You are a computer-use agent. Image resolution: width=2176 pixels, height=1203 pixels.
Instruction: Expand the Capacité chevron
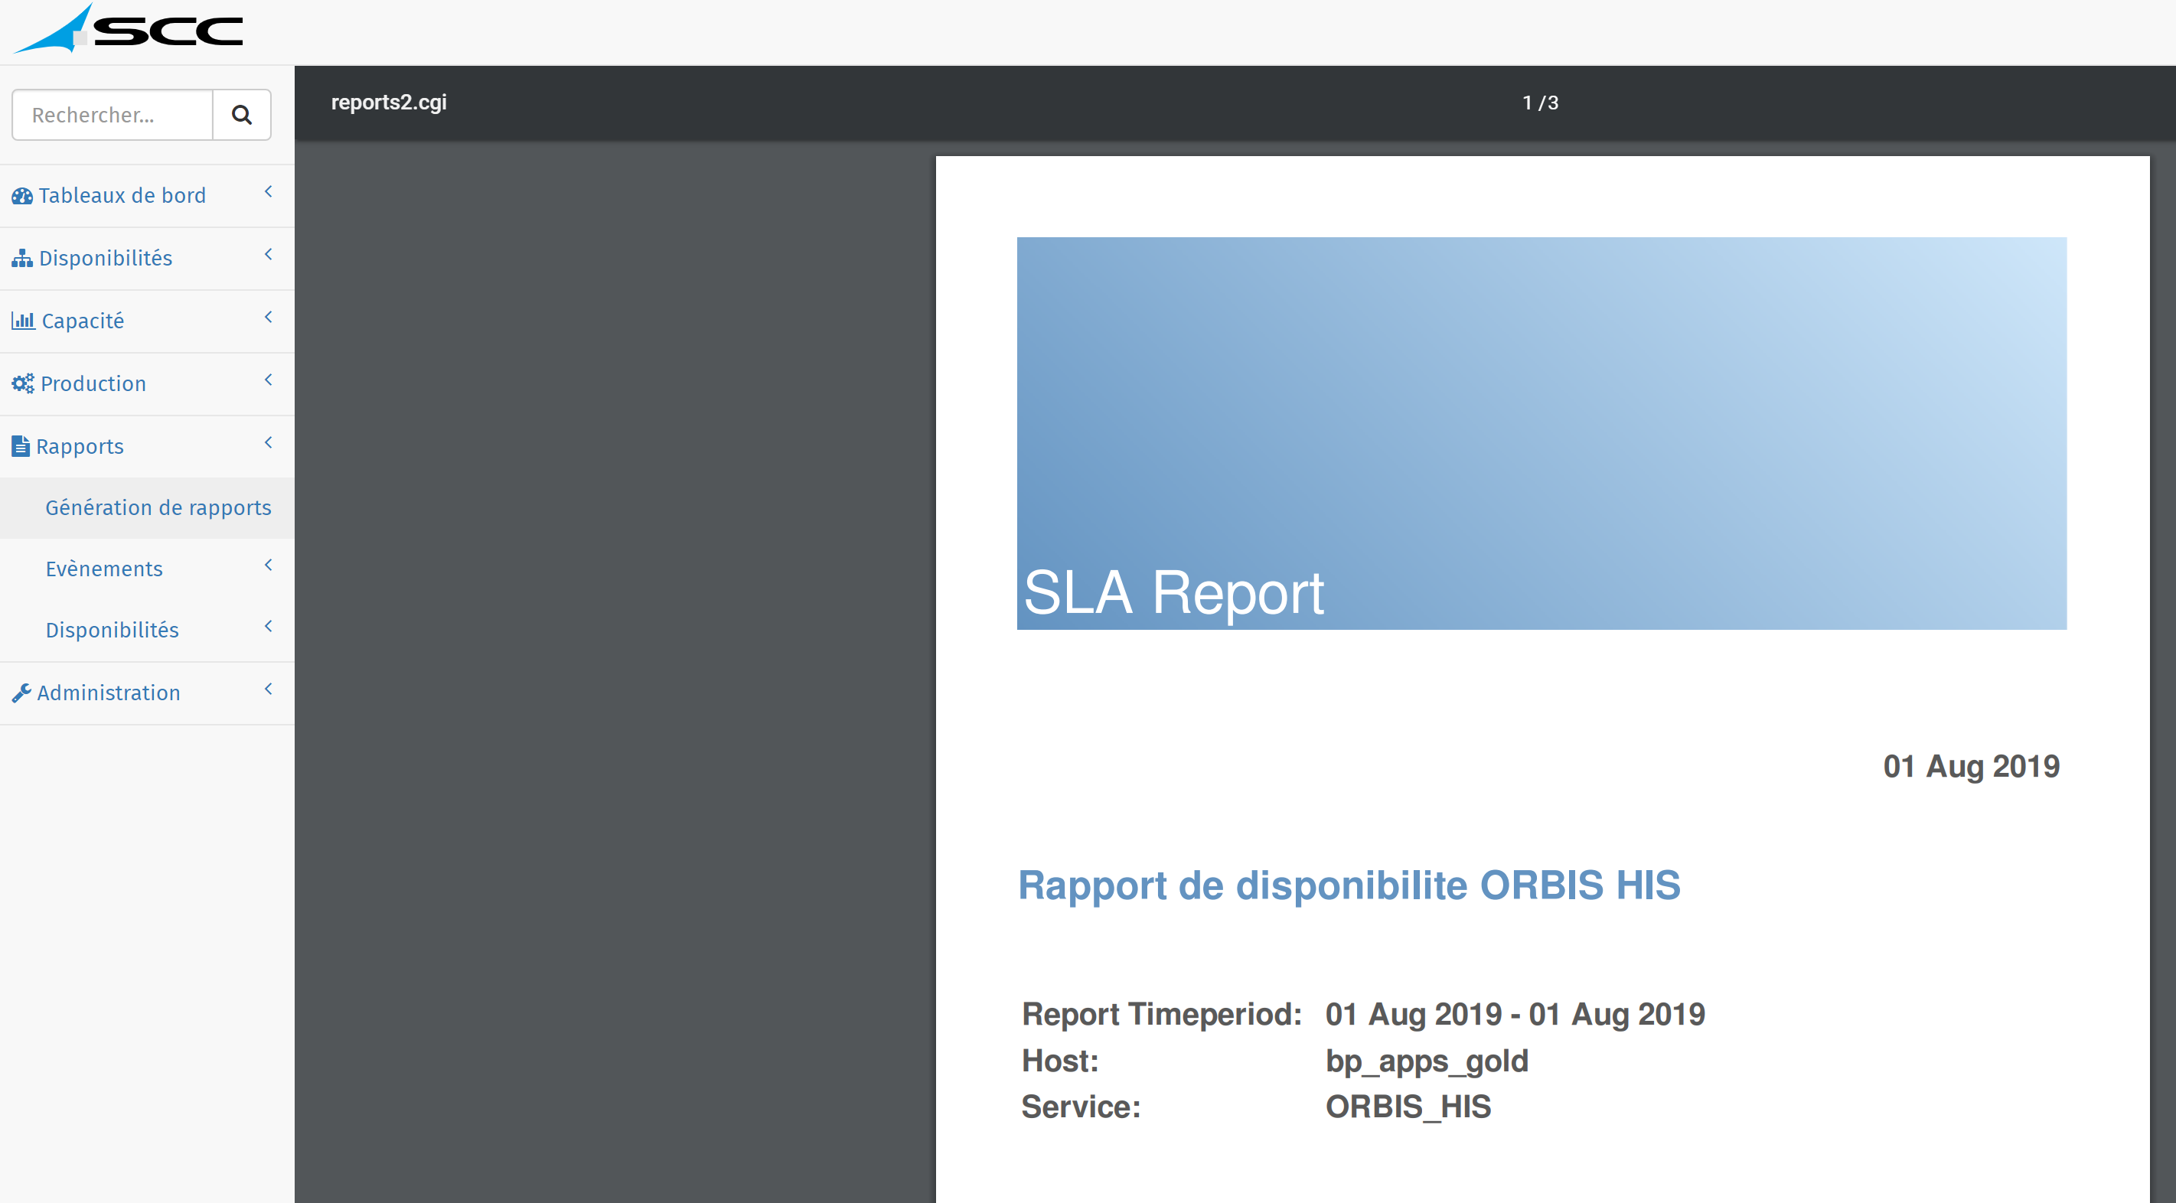[269, 317]
